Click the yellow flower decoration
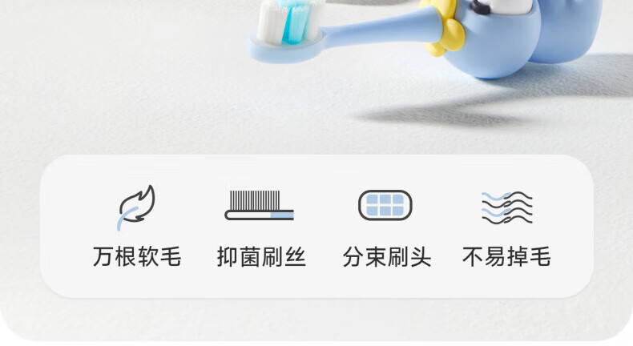 coord(442,30)
